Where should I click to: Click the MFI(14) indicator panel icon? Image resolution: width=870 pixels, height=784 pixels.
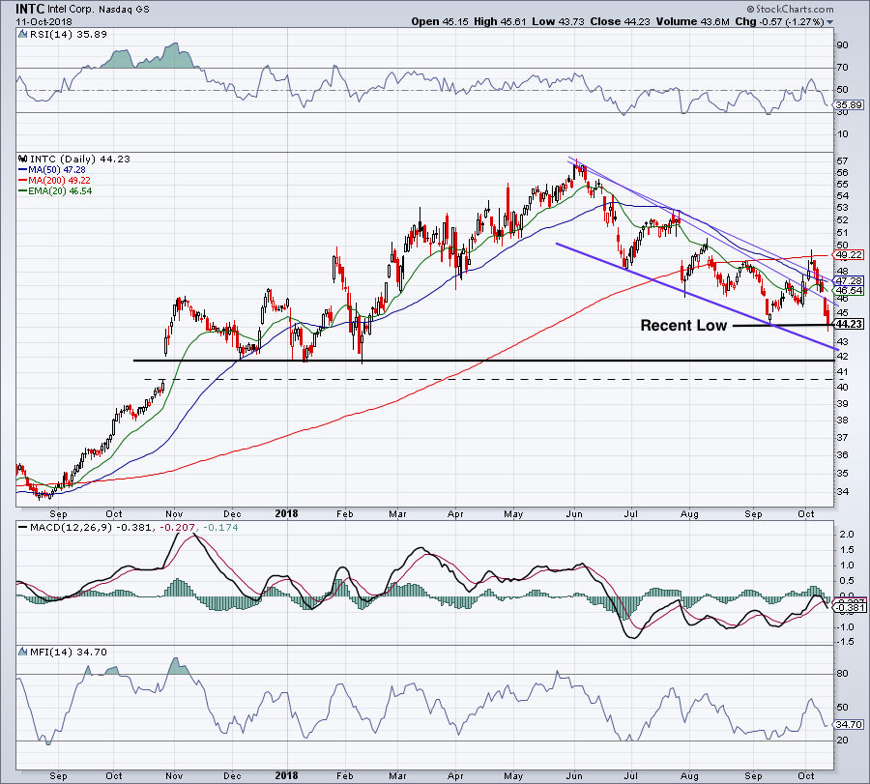click(22, 652)
